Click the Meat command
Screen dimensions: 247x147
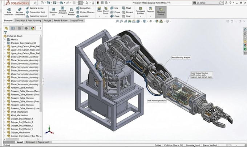point(126,8)
